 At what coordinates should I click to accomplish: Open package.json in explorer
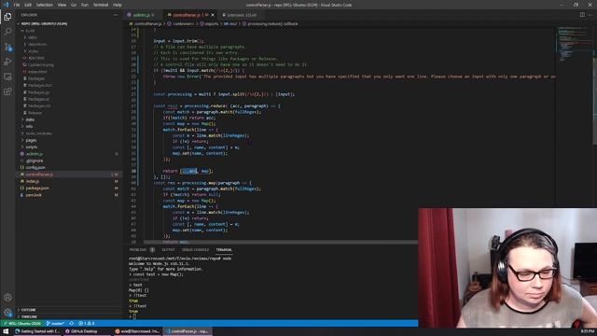pyautogui.click(x=37, y=189)
